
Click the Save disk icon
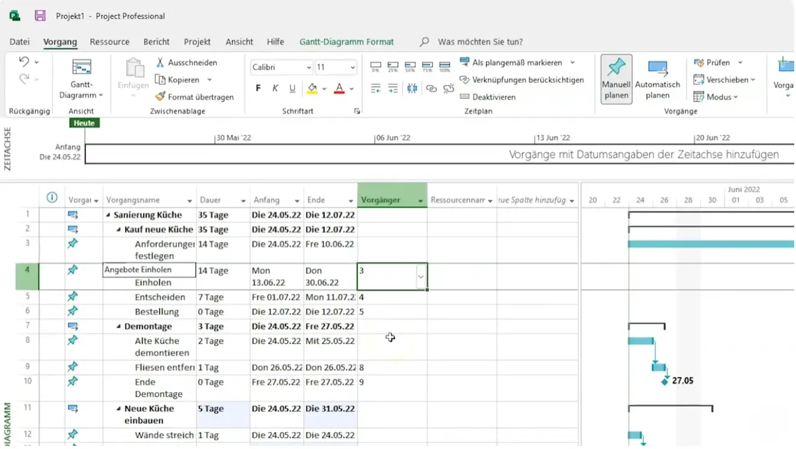tap(40, 16)
